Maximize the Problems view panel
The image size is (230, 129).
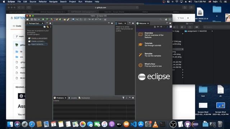(133, 98)
